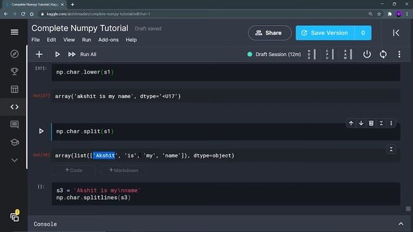
Task: Click the Draft Session status indicator
Action: click(274, 54)
